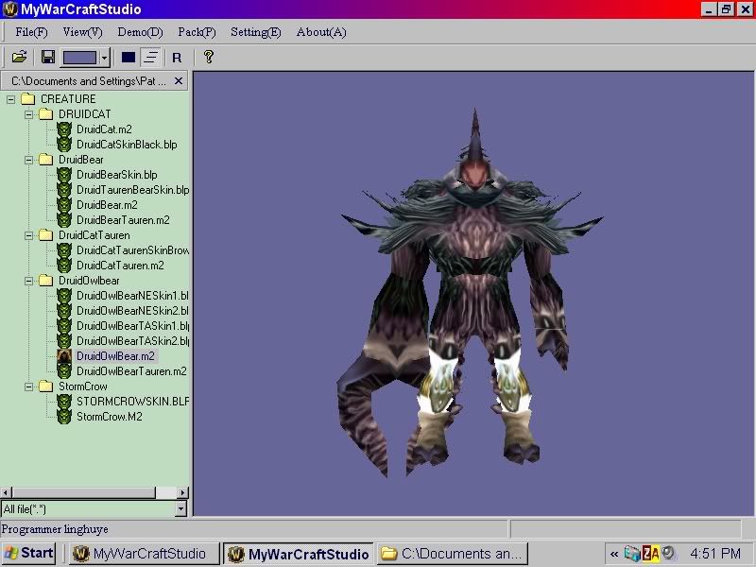Image resolution: width=756 pixels, height=567 pixels.
Task: Click the icon beside DruidCat.m2
Action: (64, 129)
